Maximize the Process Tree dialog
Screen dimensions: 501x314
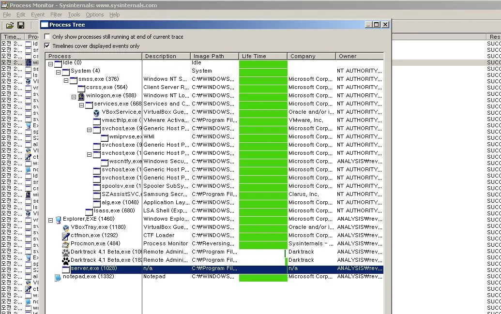click(x=377, y=25)
